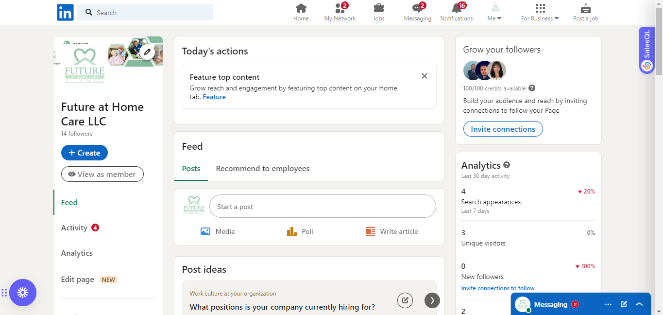
Task: Edit the page cover image pencil
Action: pos(147,51)
